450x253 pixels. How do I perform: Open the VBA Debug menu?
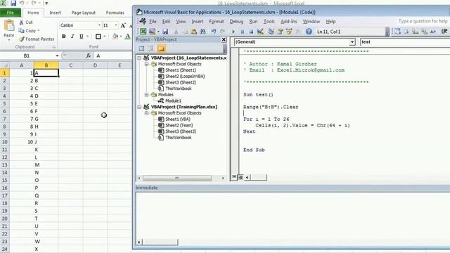(x=236, y=22)
